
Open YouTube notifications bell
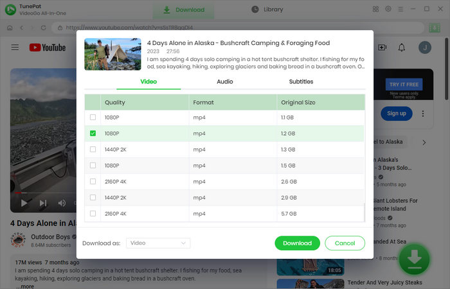click(402, 48)
